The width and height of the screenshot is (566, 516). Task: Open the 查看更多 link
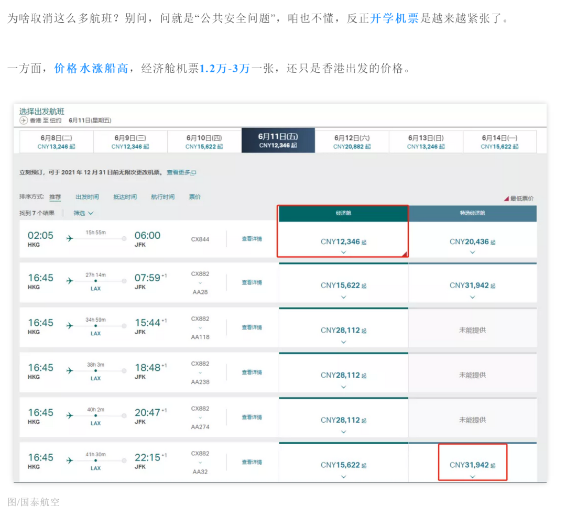178,172
